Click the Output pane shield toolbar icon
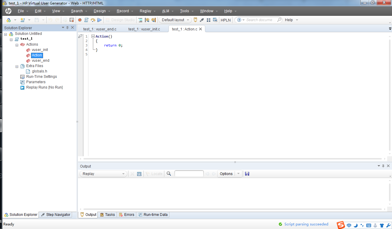This screenshot has width=392, height=229. 195,20
